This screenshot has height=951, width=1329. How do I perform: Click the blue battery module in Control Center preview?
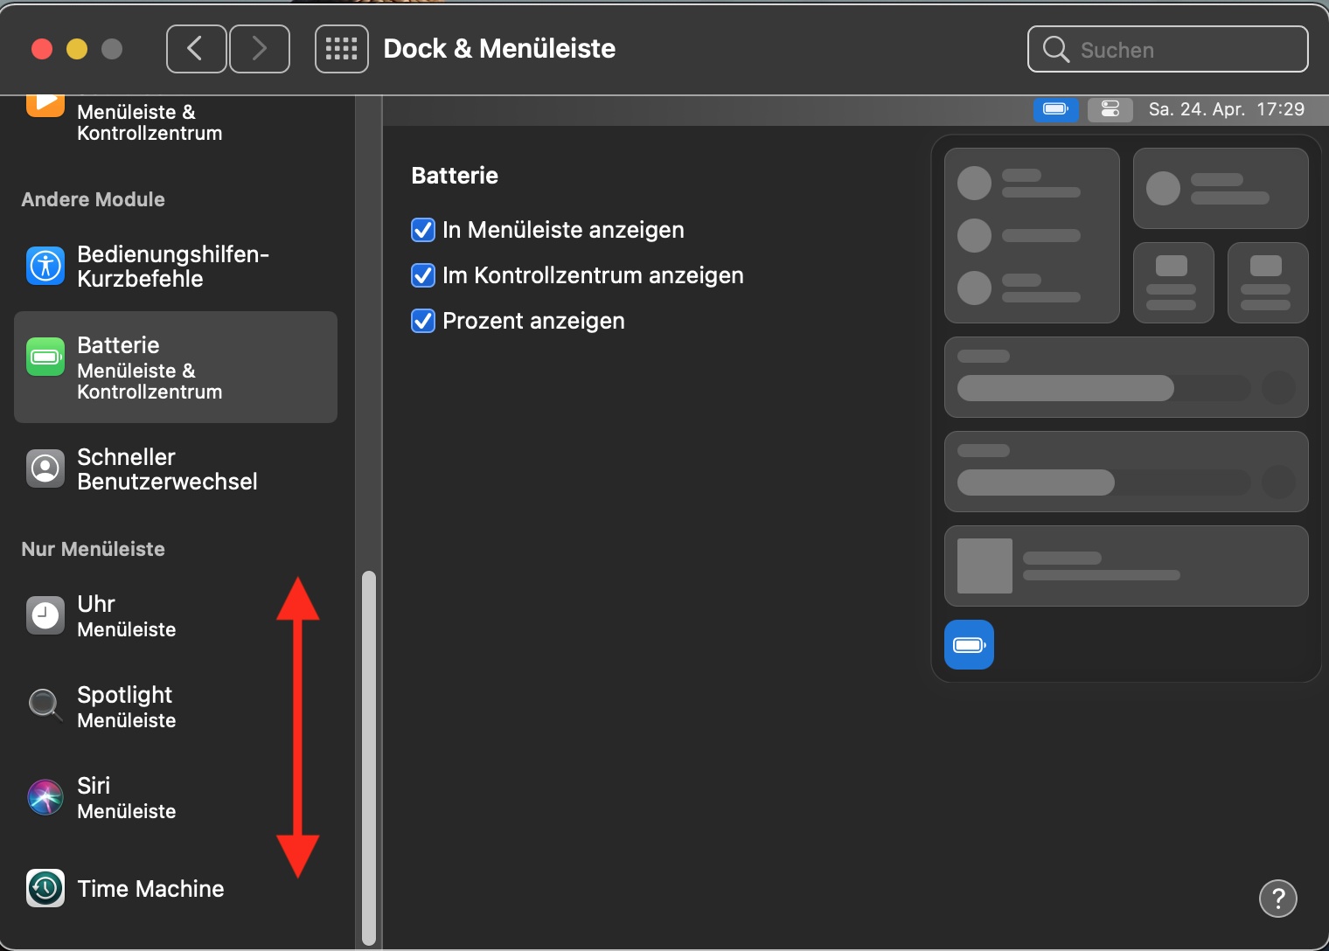[x=969, y=645]
